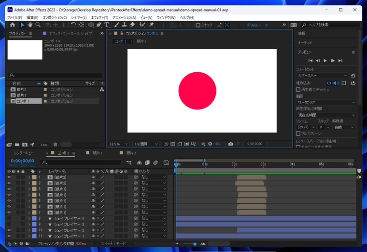Click the trash delete icon in Project panel
This screenshot has height=252, width=367.
[x=55, y=145]
